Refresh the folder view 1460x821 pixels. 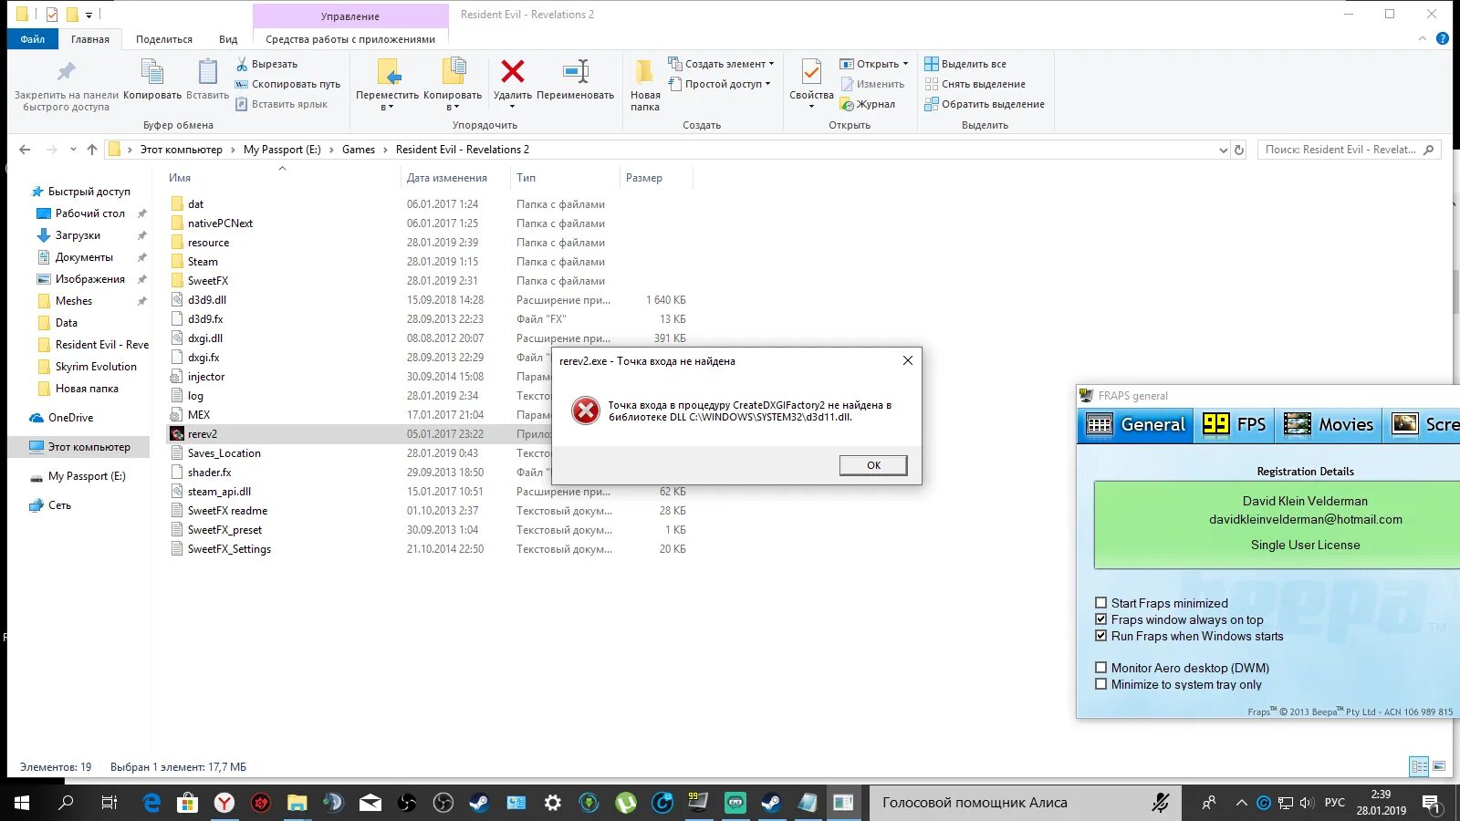coord(1239,150)
